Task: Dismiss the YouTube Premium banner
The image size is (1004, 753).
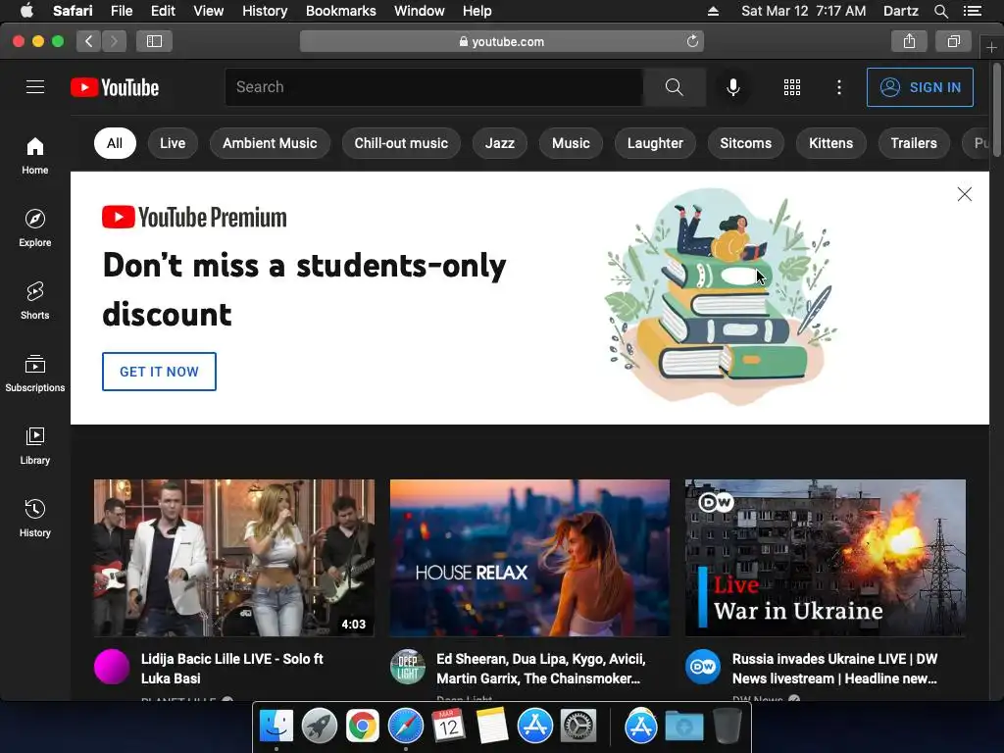Action: point(965,194)
